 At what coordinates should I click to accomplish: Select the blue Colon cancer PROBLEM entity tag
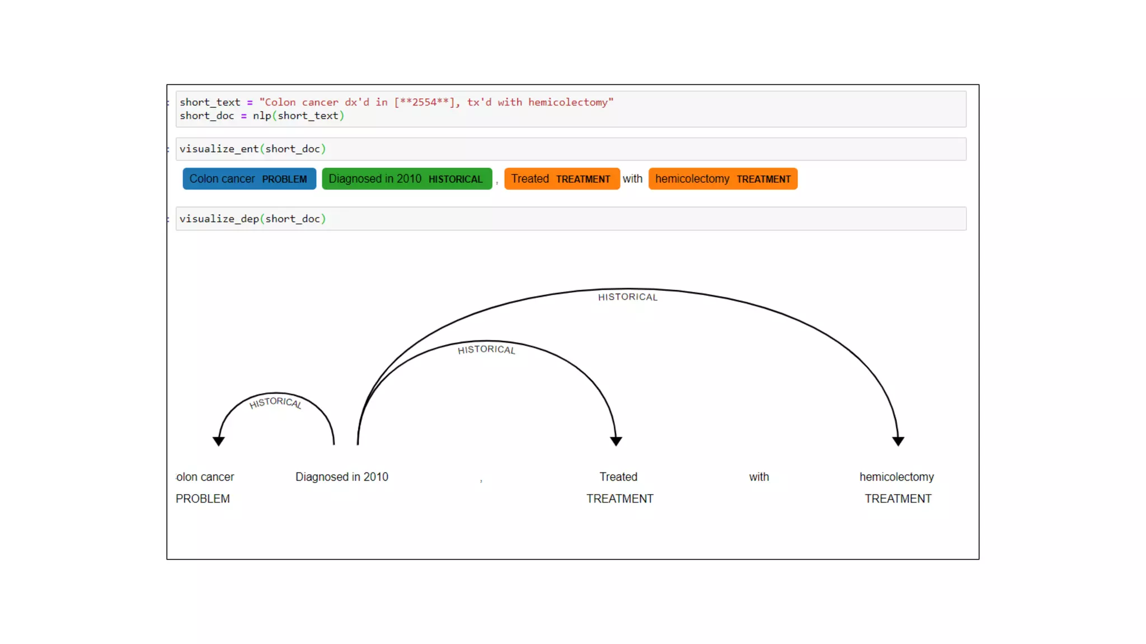click(x=249, y=179)
